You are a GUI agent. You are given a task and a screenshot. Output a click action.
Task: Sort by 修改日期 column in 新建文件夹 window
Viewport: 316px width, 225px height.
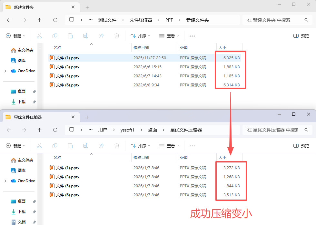[141, 47]
